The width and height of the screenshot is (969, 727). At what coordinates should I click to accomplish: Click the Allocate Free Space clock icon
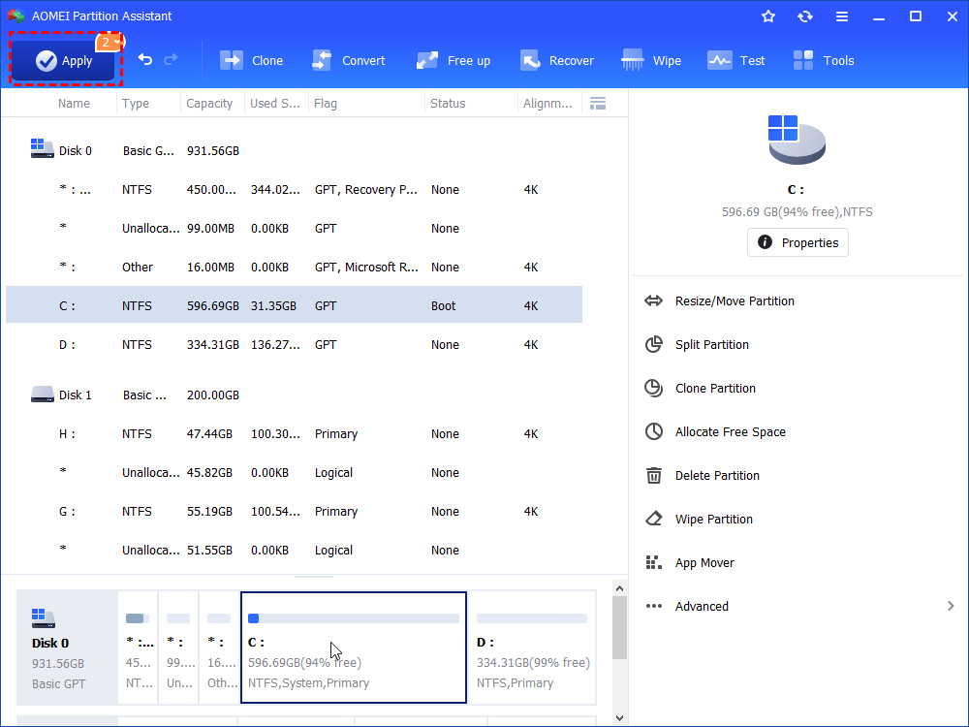pyautogui.click(x=653, y=431)
